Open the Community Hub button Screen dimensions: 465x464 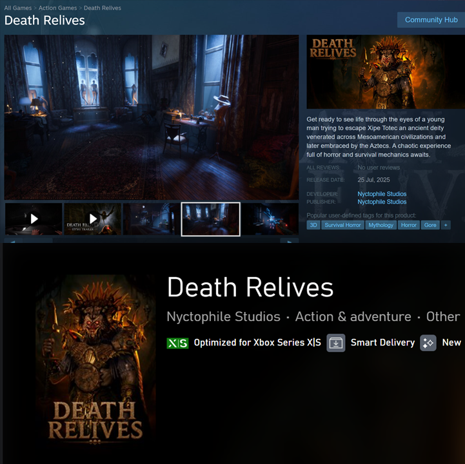point(431,20)
